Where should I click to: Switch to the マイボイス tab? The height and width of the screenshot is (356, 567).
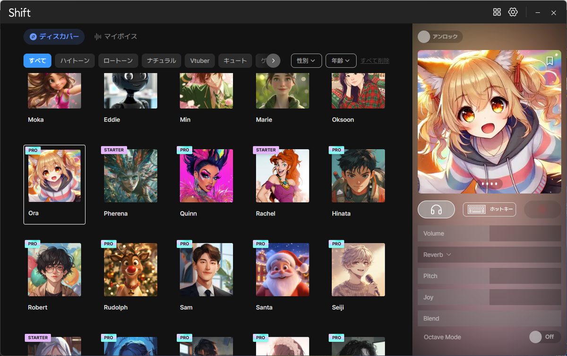(116, 36)
